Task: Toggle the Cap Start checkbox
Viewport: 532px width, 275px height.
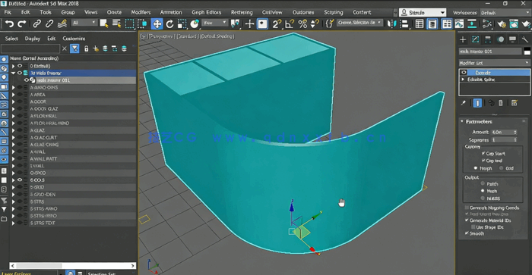Action: tap(483, 153)
